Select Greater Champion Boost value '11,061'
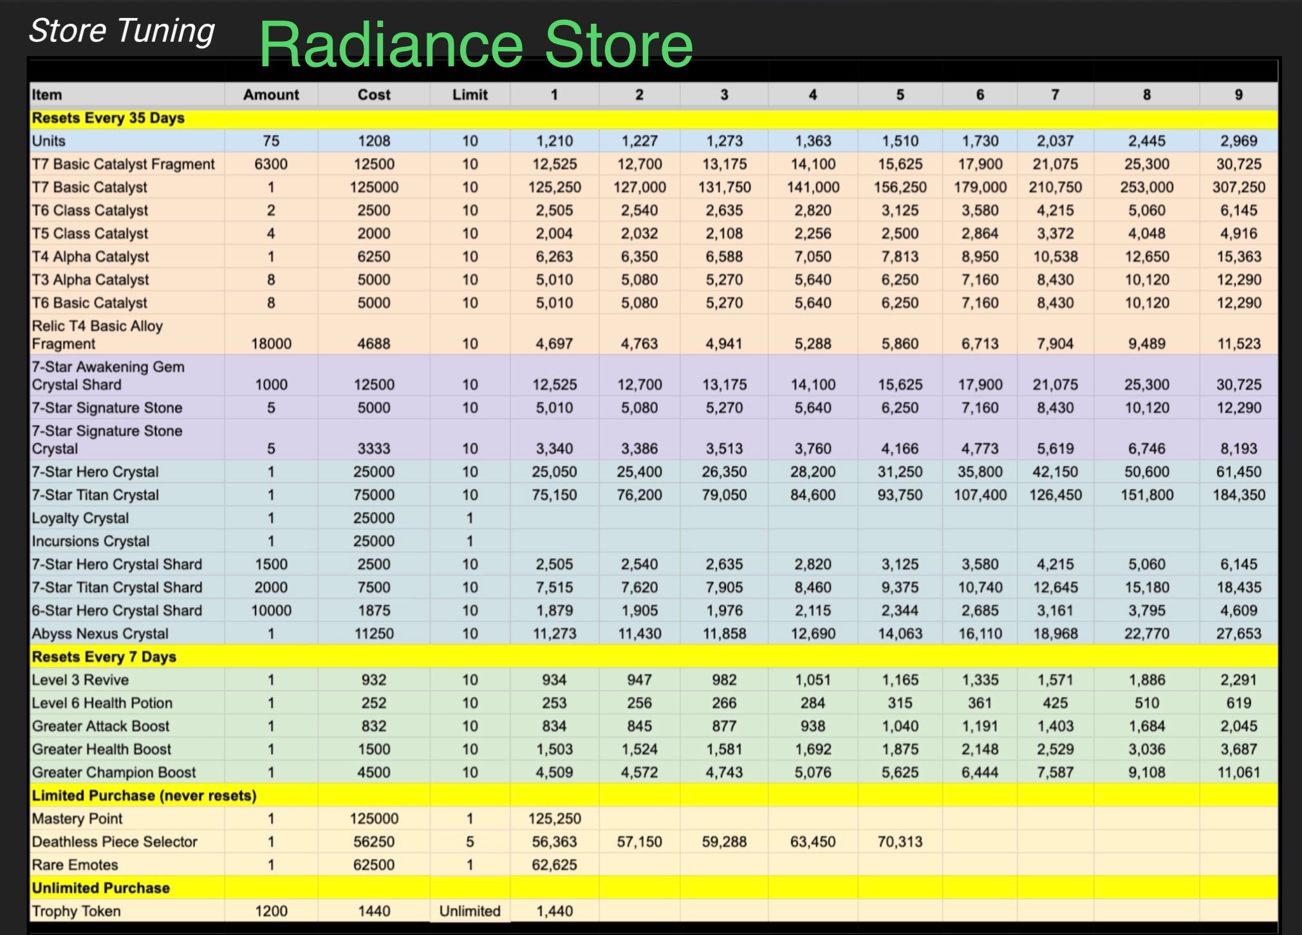Screen dimensions: 1302x935 pos(1239,773)
